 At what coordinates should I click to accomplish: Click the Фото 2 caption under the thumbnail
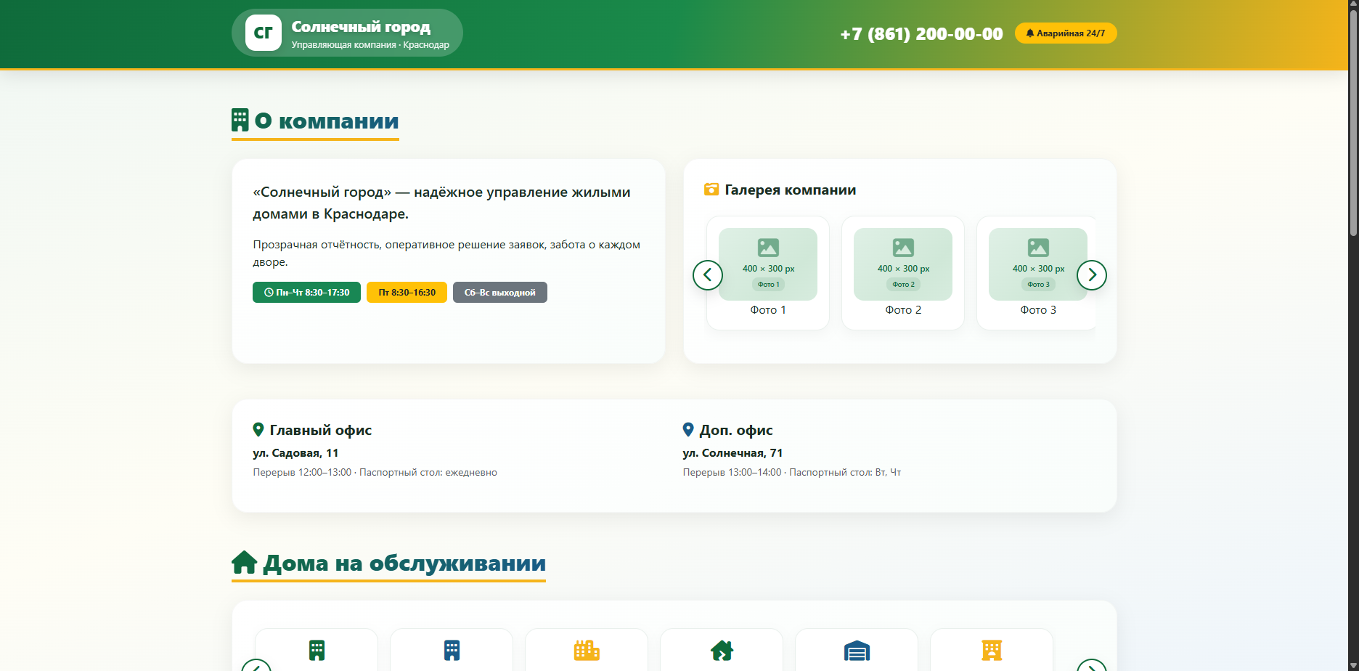(903, 310)
